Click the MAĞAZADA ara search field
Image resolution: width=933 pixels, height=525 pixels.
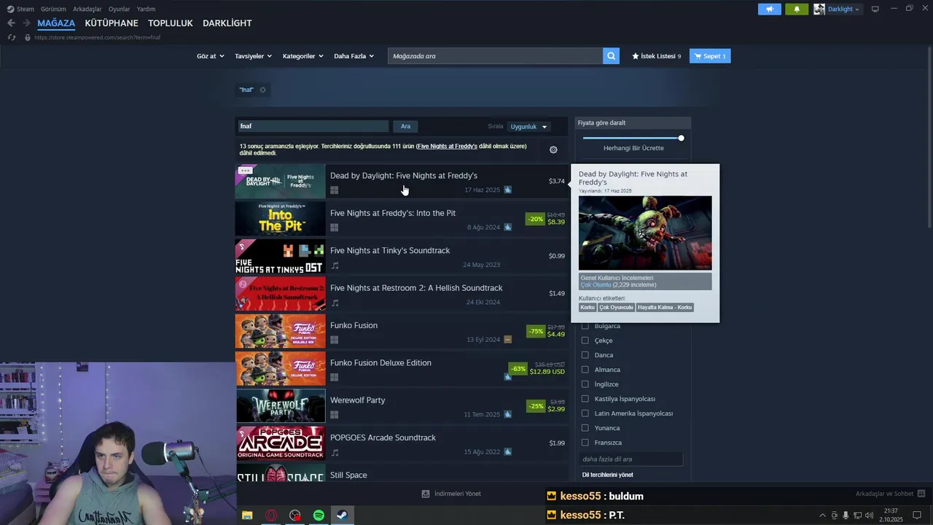[495, 56]
